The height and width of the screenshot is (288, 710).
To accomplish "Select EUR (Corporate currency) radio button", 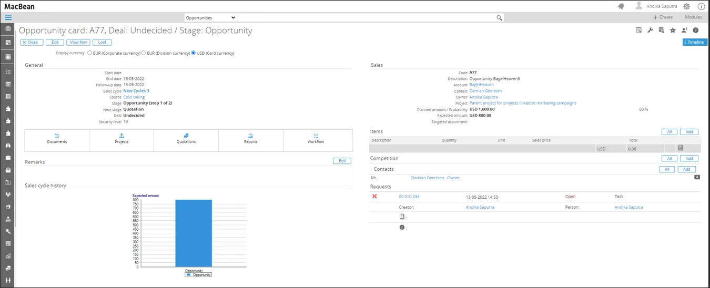I will pyautogui.click(x=90, y=53).
